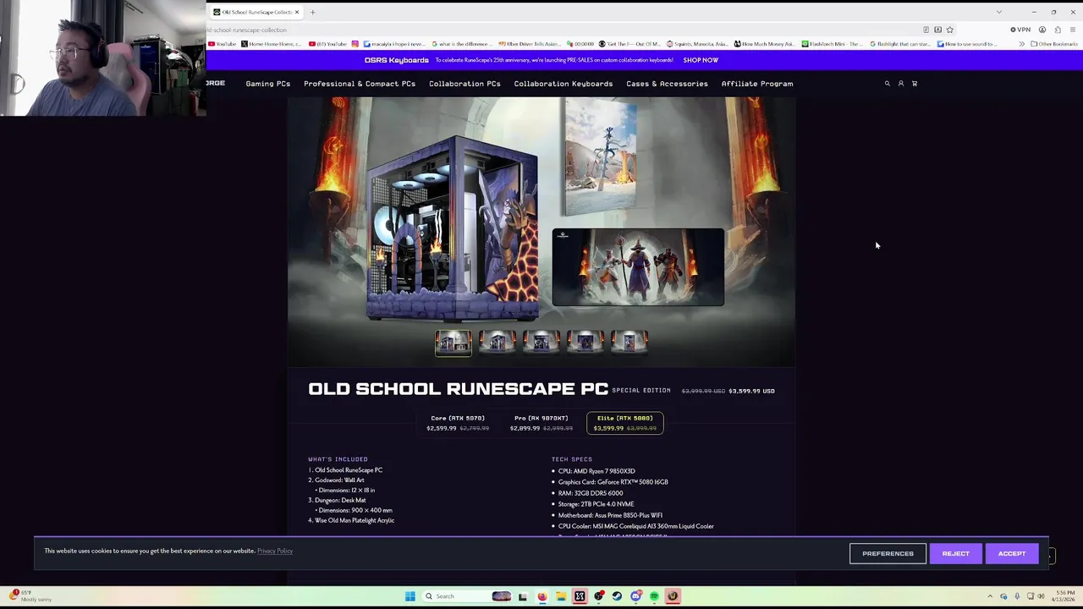Open cookie PREFERENCES

coord(888,553)
